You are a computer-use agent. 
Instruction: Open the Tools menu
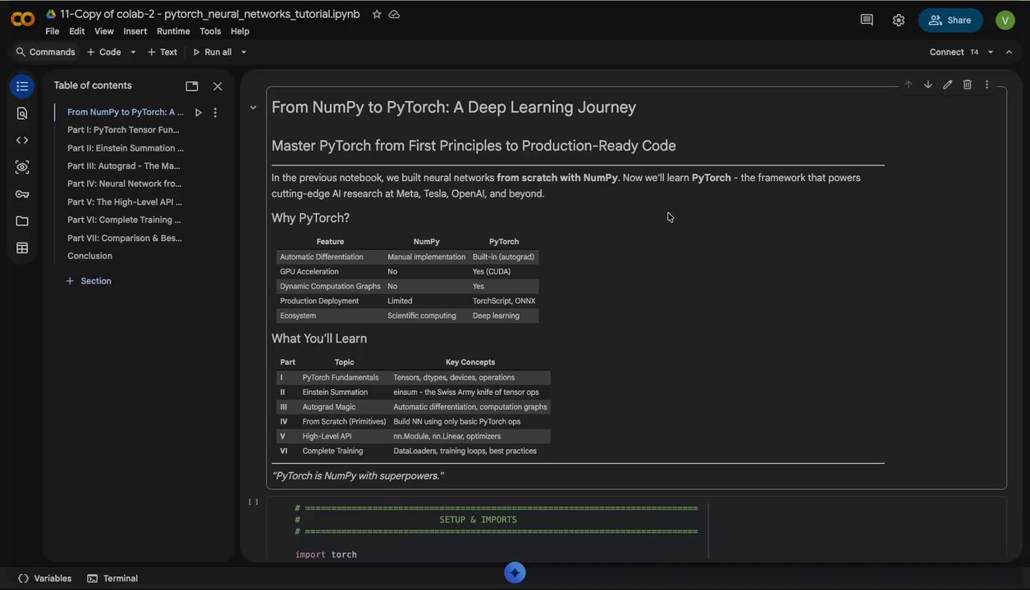(210, 31)
